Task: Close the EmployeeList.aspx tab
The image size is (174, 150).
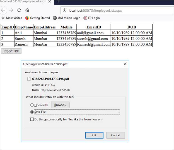Action: tap(50, 1)
